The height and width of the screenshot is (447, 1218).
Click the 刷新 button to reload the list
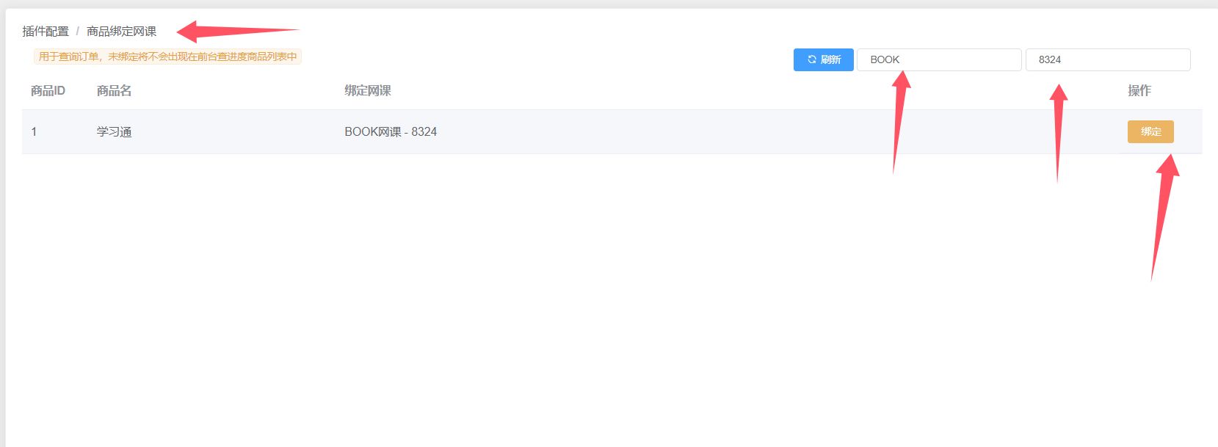(x=823, y=59)
